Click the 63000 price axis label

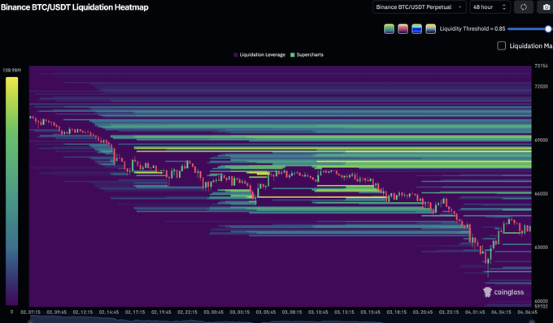[541, 248]
